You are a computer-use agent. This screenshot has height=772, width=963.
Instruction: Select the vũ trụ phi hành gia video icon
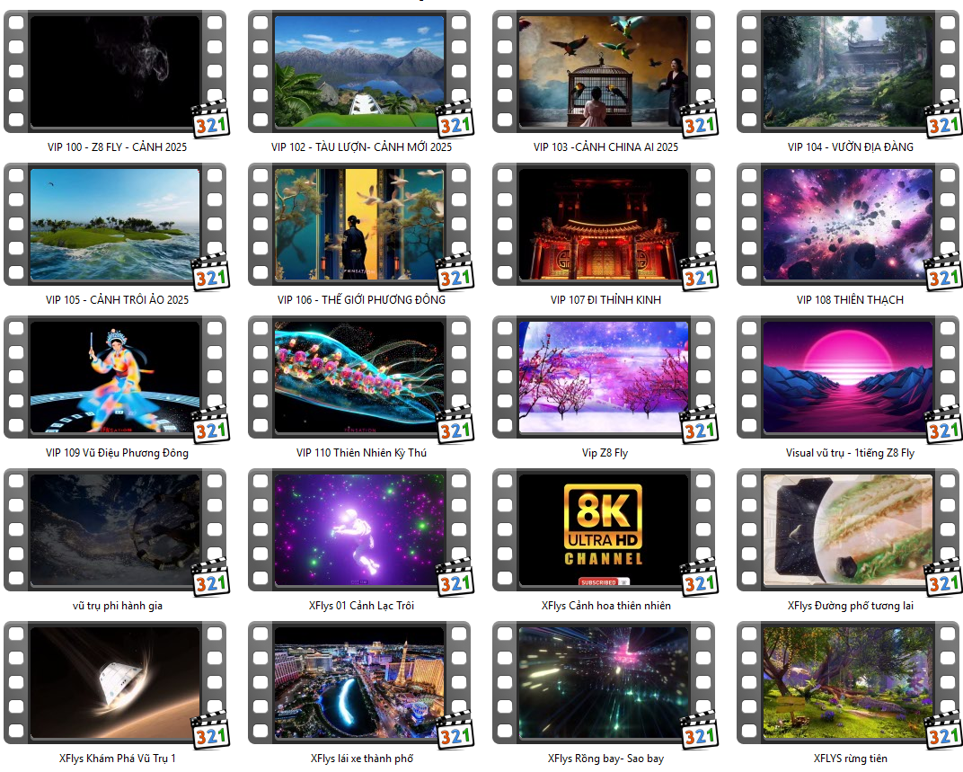(115, 531)
